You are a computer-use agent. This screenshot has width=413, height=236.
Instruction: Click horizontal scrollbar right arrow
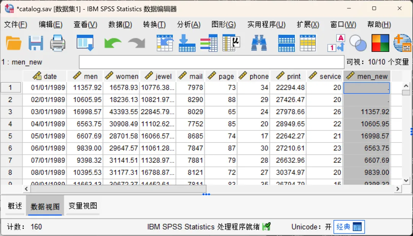[398, 189]
